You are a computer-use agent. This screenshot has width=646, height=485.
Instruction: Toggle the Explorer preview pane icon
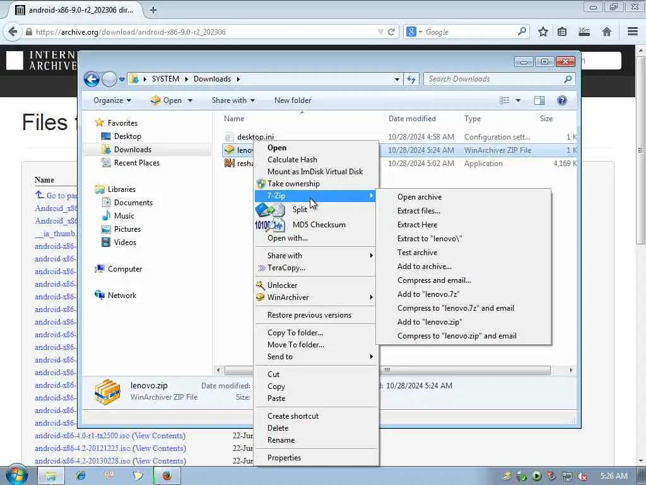[539, 100]
